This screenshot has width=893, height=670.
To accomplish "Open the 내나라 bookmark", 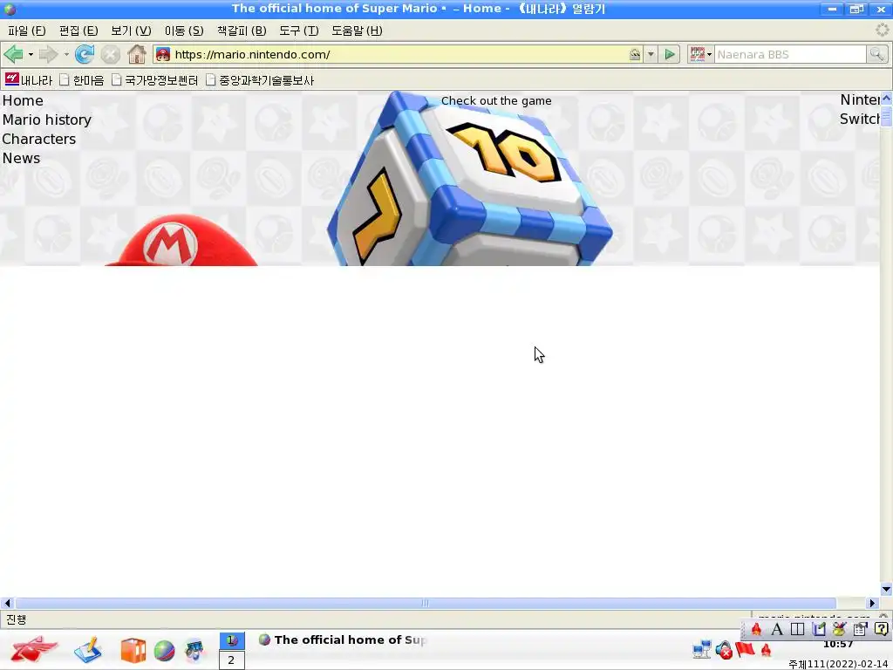I will 29,79.
